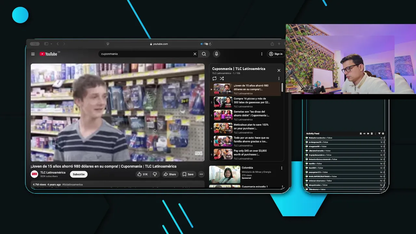Play 'Meticulous plan to save 103%' video
The image size is (416, 234).
click(x=245, y=128)
